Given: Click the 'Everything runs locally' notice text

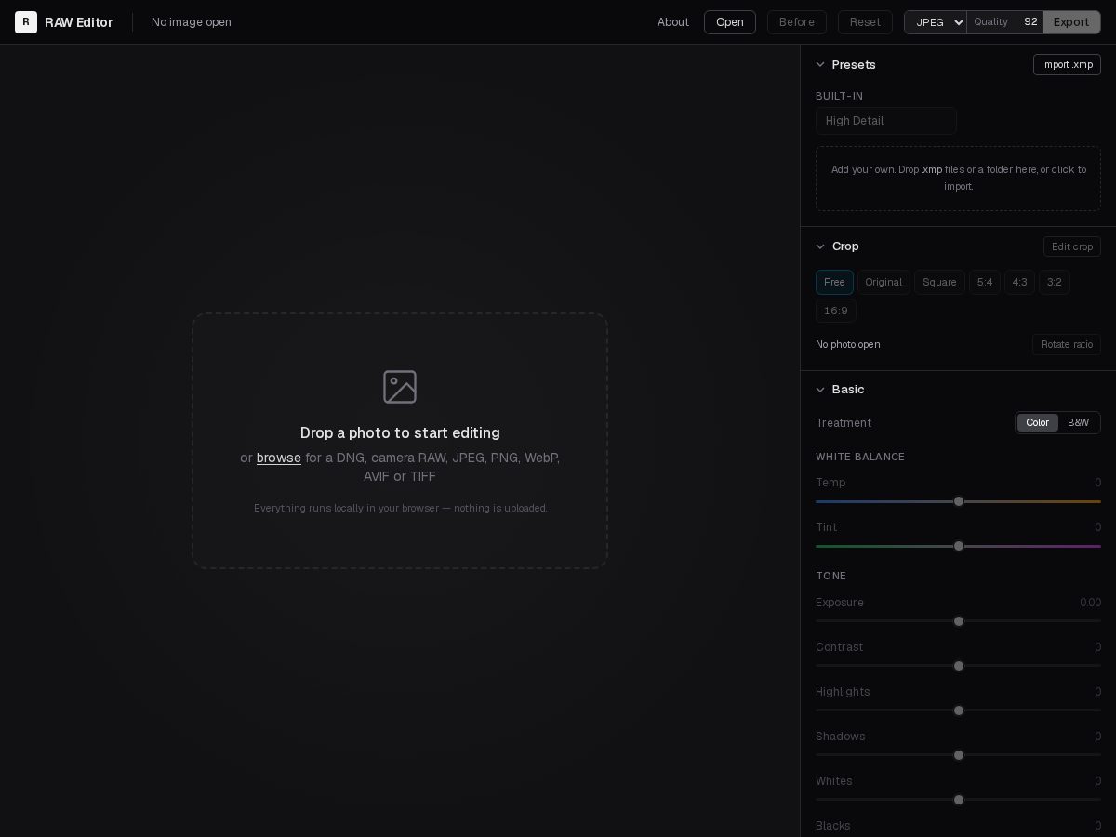Looking at the screenshot, I should pos(401,508).
